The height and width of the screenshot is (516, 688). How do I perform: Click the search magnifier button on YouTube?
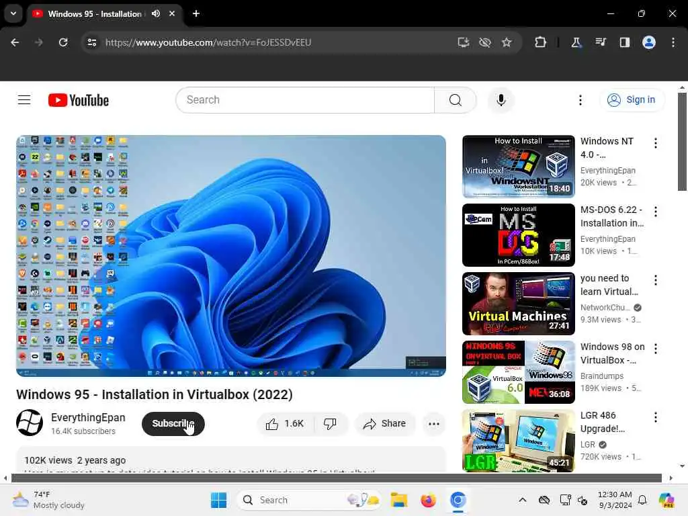point(455,100)
